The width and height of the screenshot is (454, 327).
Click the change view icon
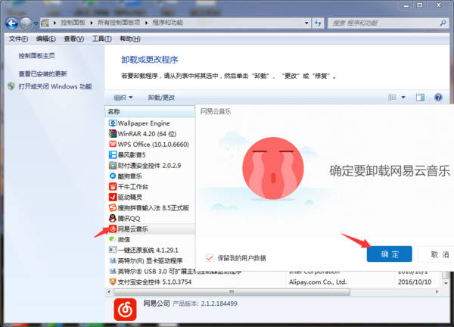point(392,98)
